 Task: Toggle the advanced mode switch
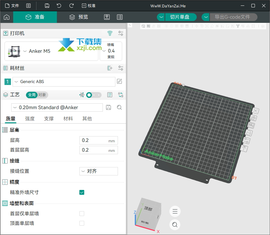click(x=94, y=95)
